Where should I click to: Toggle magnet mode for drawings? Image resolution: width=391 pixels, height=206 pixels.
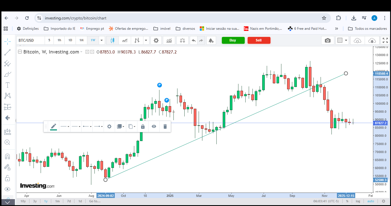click(x=7, y=156)
